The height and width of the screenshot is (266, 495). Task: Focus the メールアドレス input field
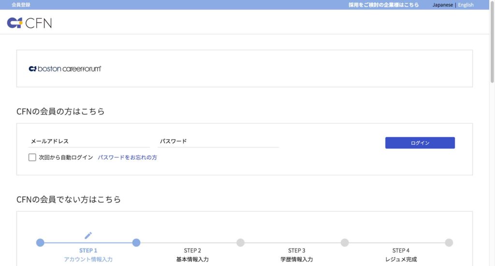point(89,141)
